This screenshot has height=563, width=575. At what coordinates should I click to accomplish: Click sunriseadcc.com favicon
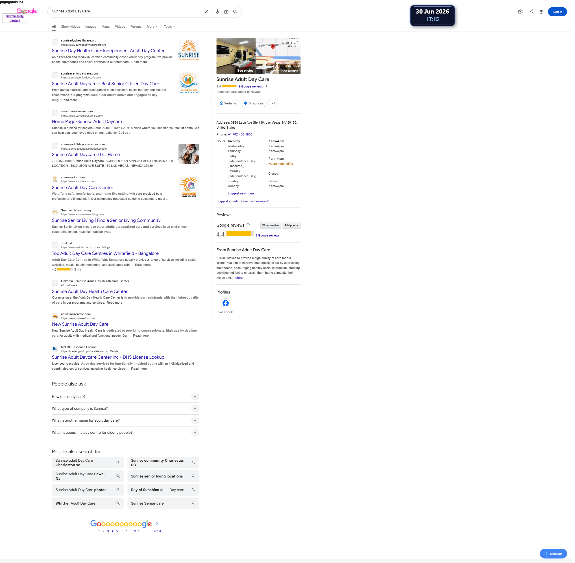tap(55, 179)
